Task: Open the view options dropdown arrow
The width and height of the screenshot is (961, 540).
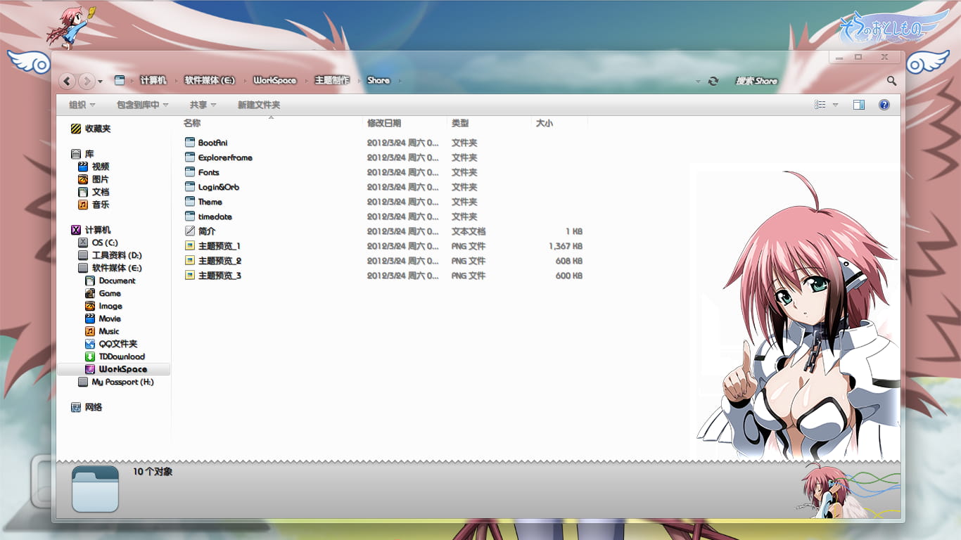Action: click(x=835, y=105)
